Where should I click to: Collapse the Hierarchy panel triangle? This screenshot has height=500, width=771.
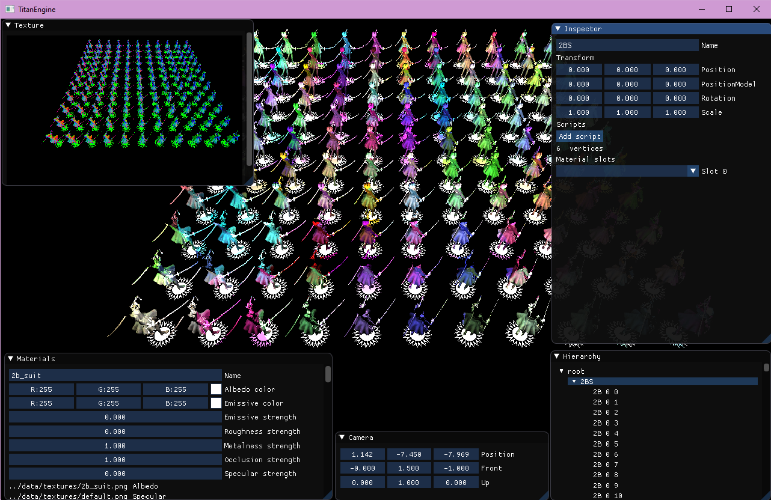coord(557,356)
